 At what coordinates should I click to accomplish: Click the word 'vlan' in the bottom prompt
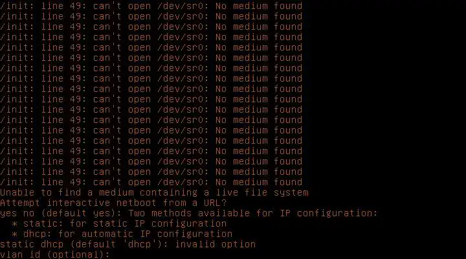12,254
